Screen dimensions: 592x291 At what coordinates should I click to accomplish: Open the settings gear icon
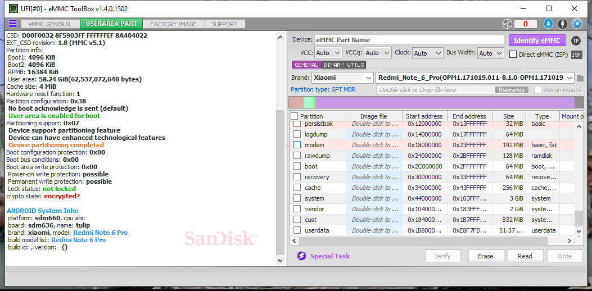577,24
